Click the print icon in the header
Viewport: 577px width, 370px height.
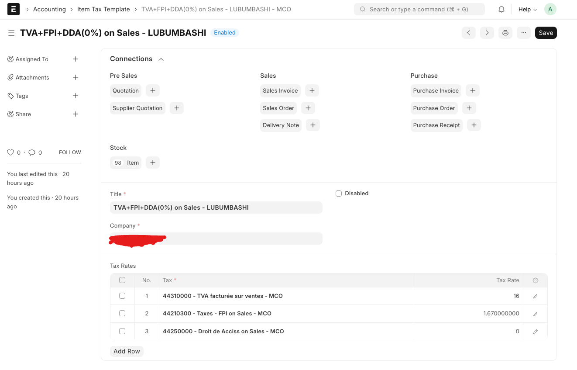(505, 33)
